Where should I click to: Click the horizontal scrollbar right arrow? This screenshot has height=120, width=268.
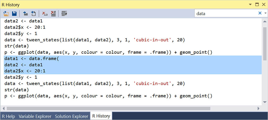(x=259, y=108)
